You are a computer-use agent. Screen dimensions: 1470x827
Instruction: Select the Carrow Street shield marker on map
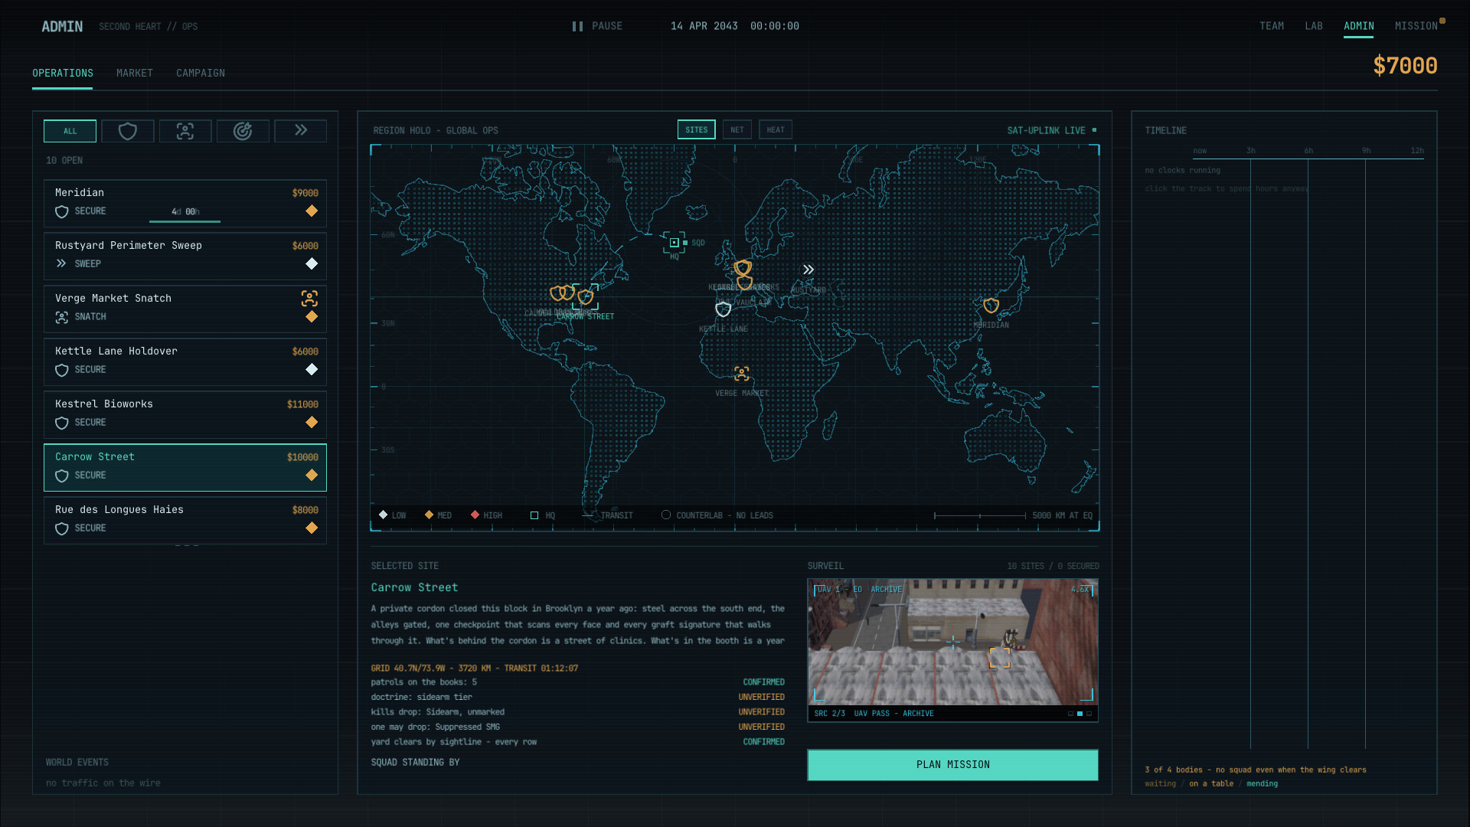coord(586,296)
